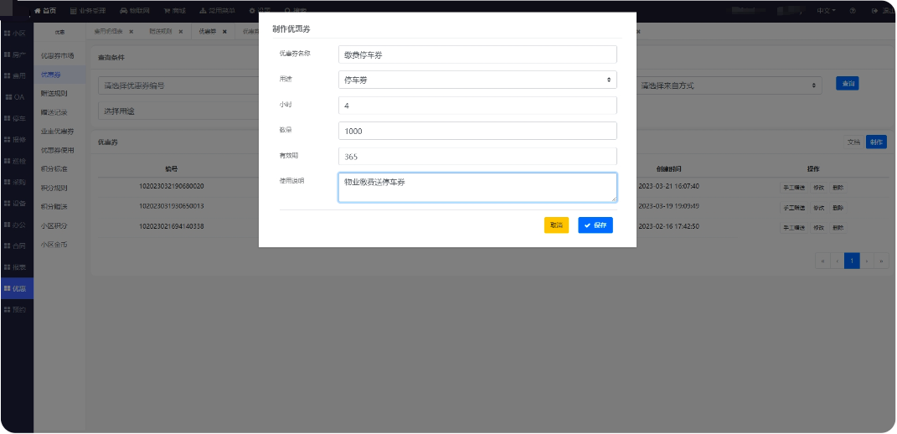Click the help question-mark icon in top bar
897x434 pixels.
[853, 11]
